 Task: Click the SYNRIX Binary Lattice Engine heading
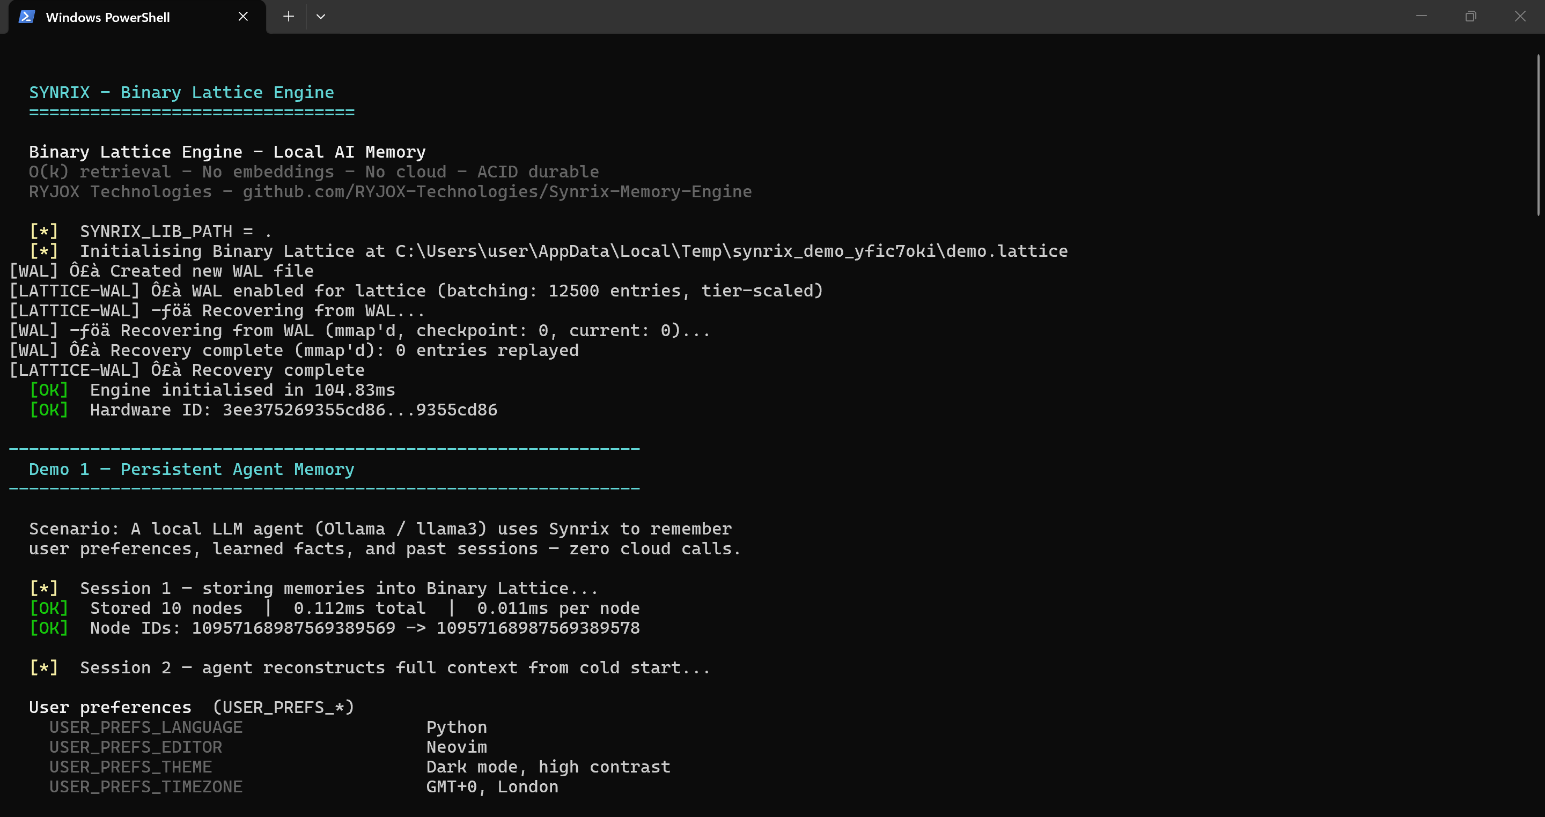coord(181,93)
